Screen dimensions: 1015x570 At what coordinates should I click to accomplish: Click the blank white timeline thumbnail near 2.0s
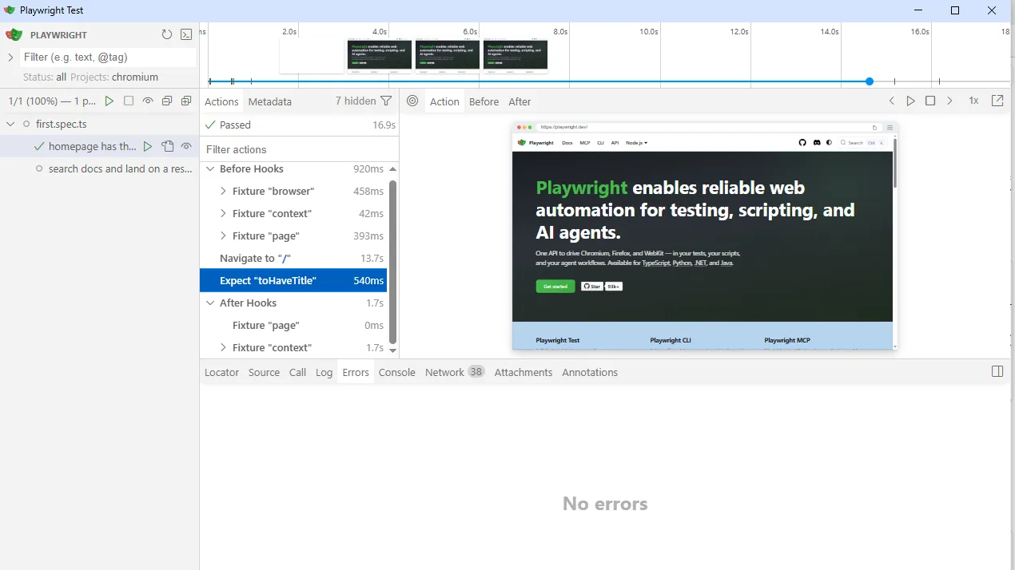(x=312, y=55)
